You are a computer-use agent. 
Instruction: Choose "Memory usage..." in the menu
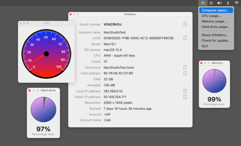[214, 21]
